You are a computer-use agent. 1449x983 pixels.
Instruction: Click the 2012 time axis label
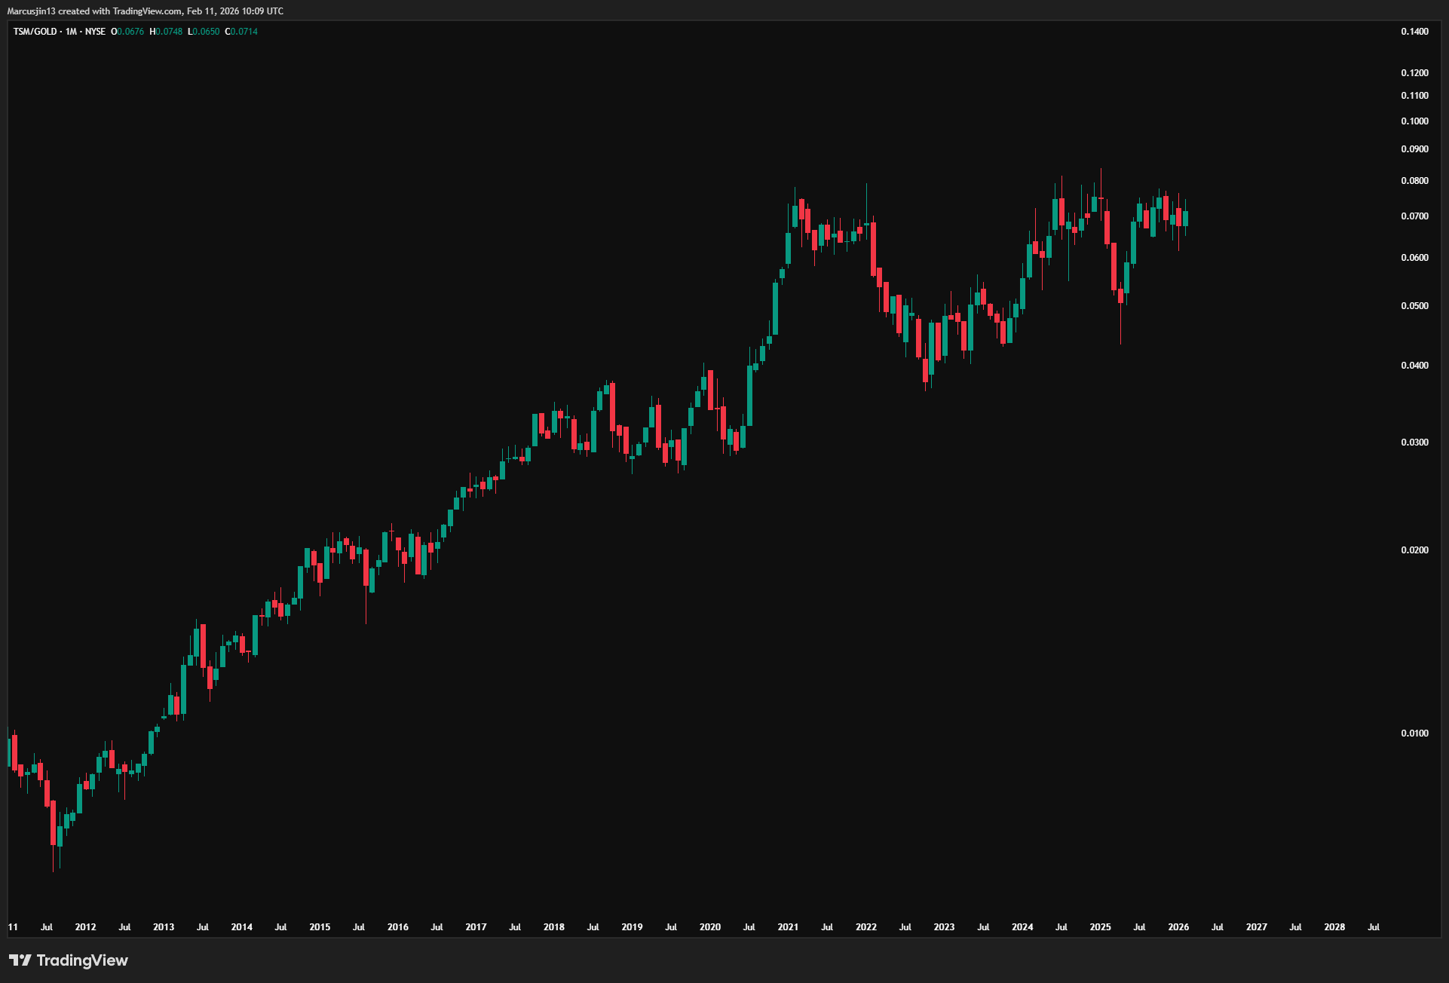(85, 927)
